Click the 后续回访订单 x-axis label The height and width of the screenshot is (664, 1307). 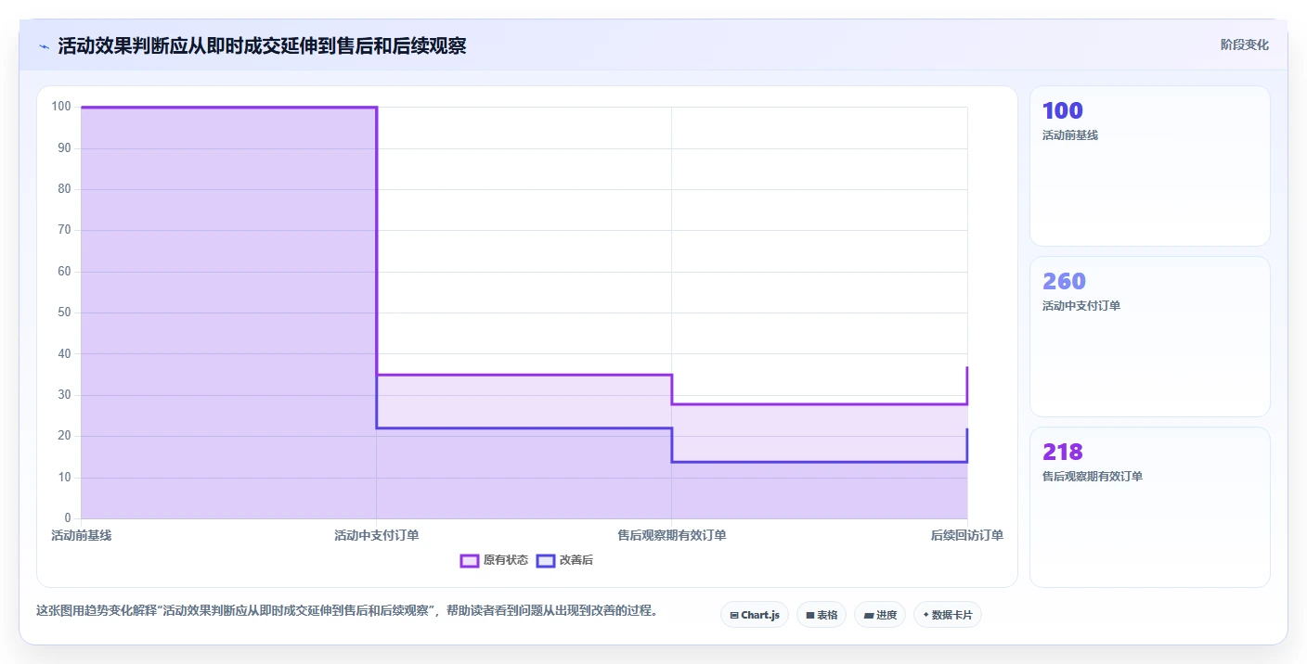[967, 535]
